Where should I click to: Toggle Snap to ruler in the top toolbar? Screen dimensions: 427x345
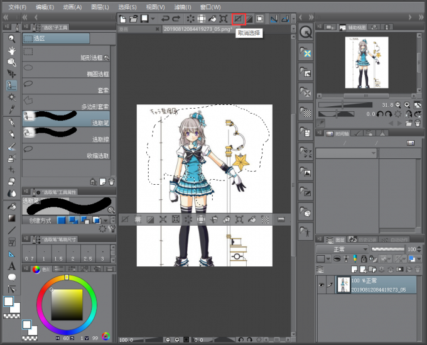(274, 19)
